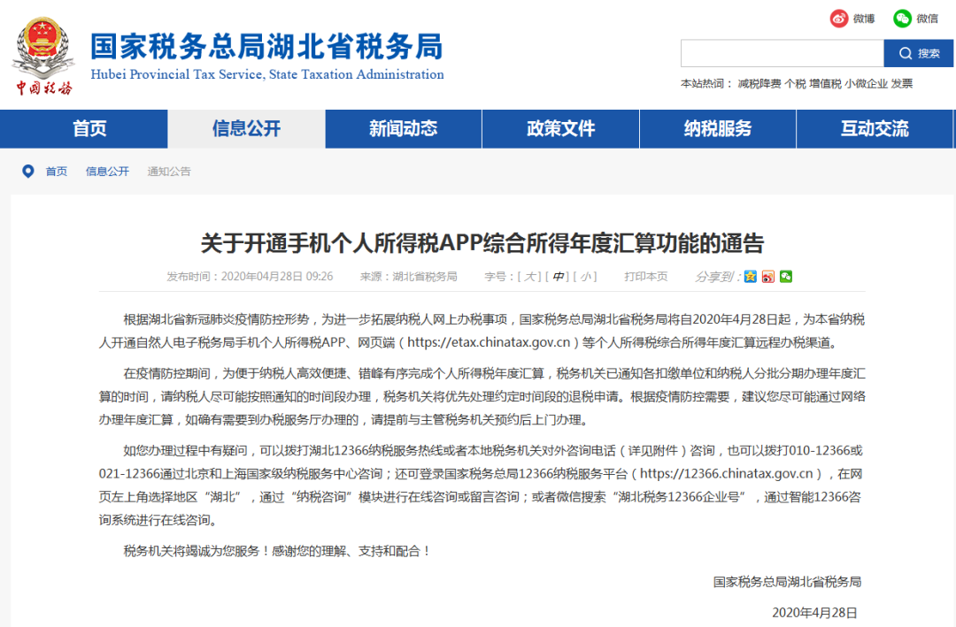Set font size to 小
Image resolution: width=956 pixels, height=627 pixels.
[585, 277]
